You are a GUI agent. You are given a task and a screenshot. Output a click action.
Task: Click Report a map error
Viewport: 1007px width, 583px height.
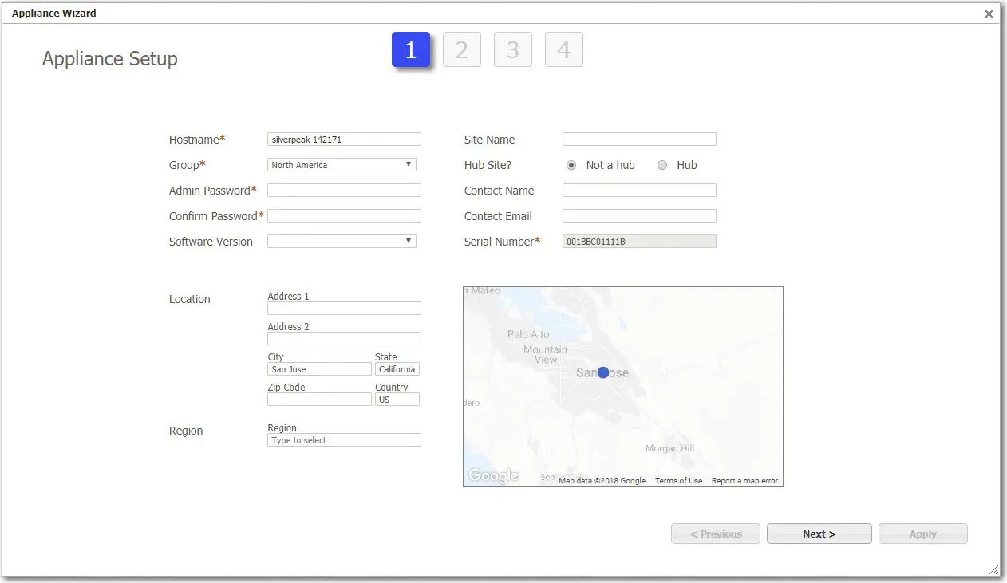coord(744,480)
